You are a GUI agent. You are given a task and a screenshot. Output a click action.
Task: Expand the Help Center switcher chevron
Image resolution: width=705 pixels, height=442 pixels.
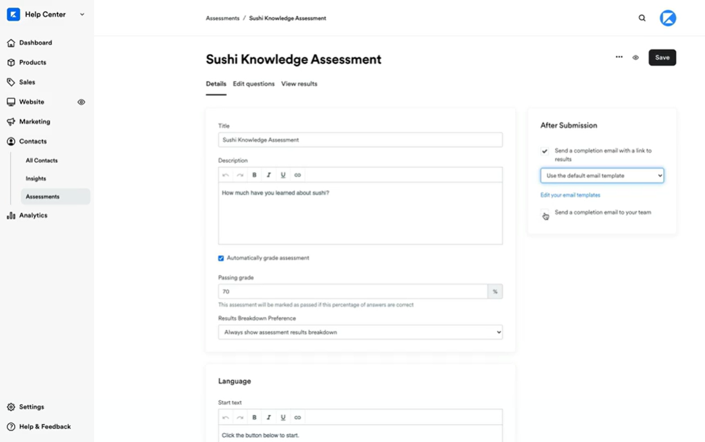point(82,14)
